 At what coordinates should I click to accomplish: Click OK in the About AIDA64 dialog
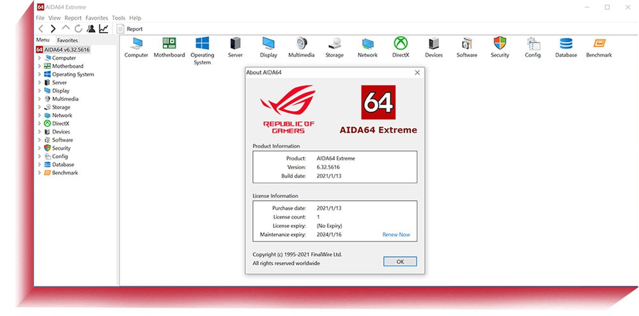click(x=400, y=262)
